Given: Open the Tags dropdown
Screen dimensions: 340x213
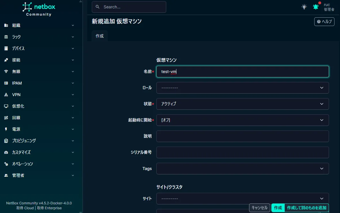Looking at the screenshot, I should click(x=242, y=169).
